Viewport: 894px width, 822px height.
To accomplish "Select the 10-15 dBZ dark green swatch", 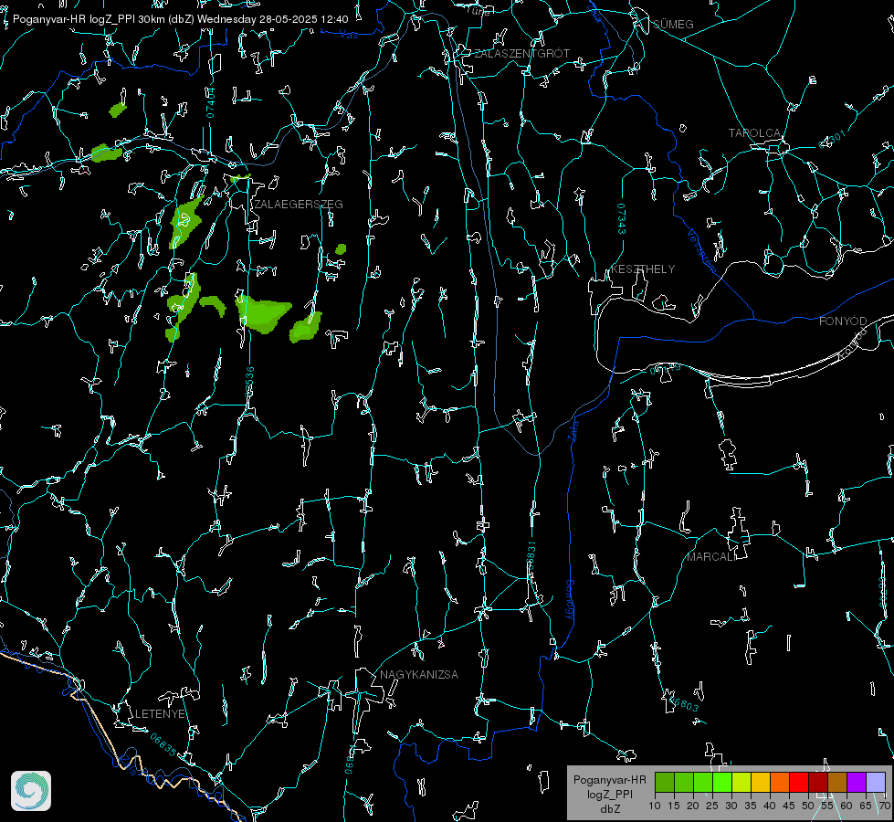I will point(665,782).
